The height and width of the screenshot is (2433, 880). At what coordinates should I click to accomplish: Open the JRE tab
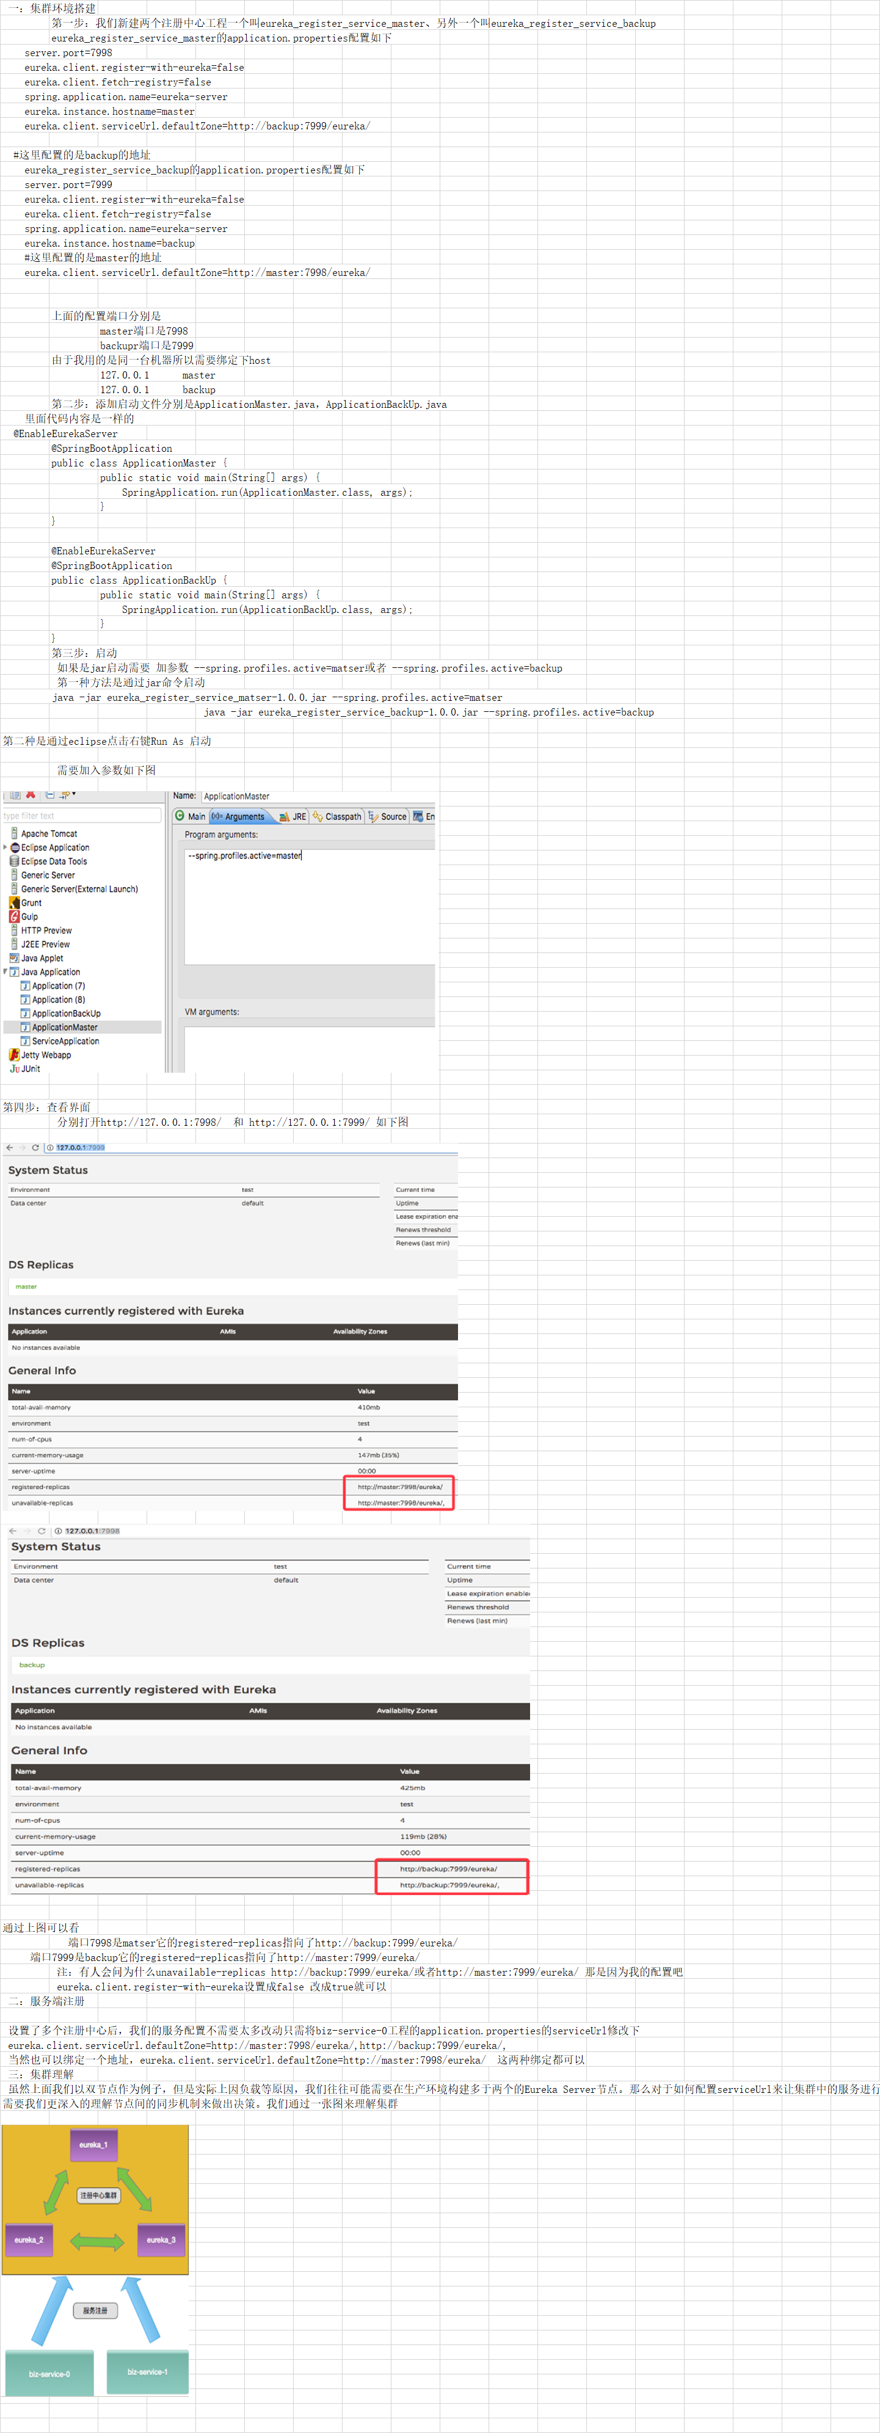tap(293, 816)
